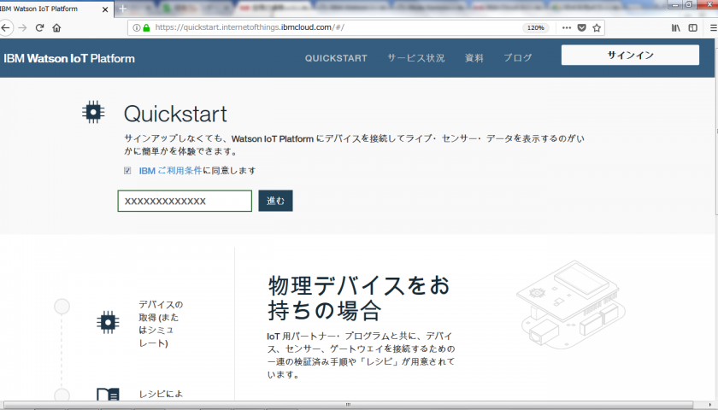This screenshot has height=410, width=718.
Task: Open the Firefox hamburger menu
Action: (x=712, y=27)
